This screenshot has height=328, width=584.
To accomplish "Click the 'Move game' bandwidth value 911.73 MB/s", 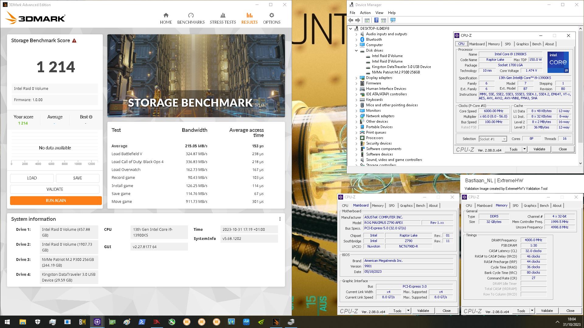I will tap(196, 202).
